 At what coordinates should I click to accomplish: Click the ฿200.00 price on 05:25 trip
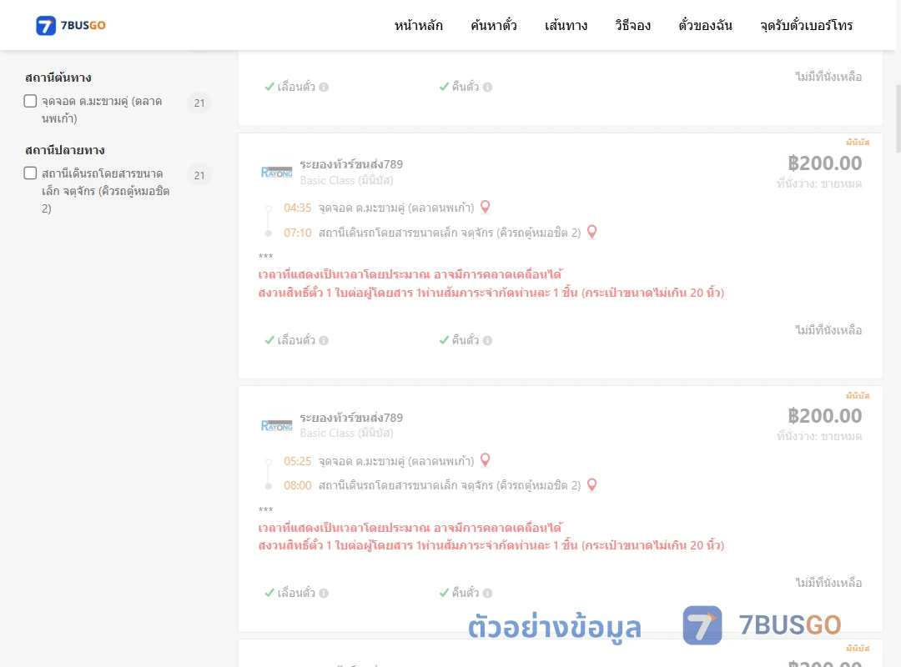[x=824, y=416]
